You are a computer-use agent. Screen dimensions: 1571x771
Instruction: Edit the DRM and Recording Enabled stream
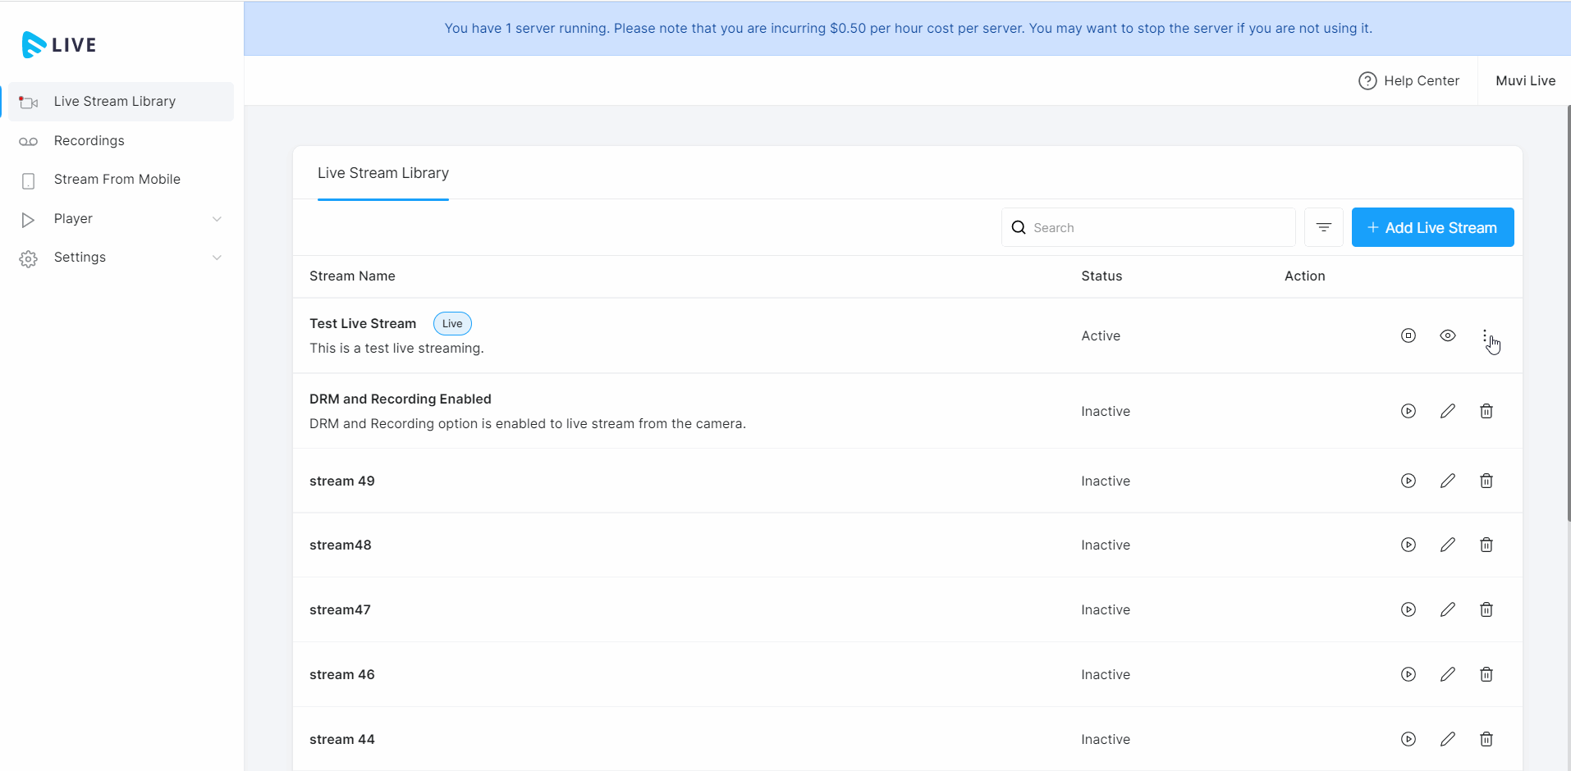[x=1447, y=411]
